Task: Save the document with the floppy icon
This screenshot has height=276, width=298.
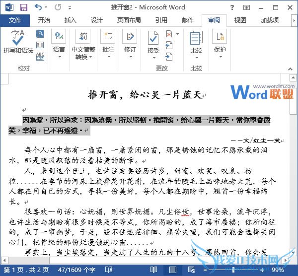Action: click(24, 7)
